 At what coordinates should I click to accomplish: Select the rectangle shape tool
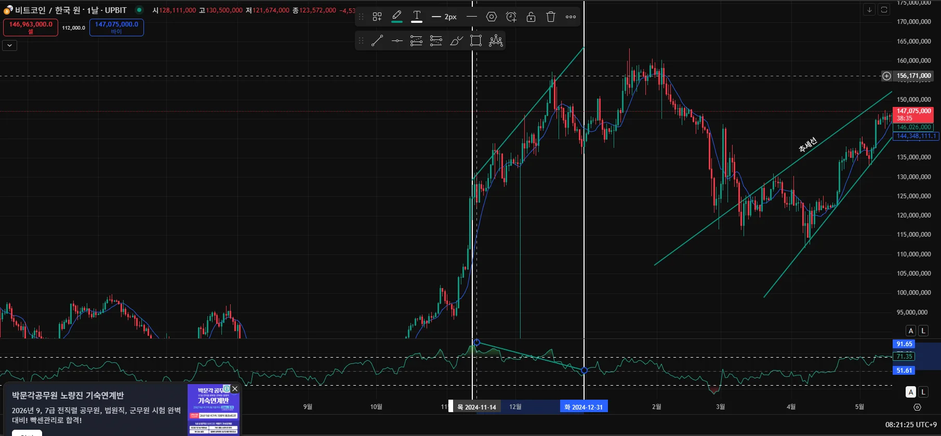point(476,40)
